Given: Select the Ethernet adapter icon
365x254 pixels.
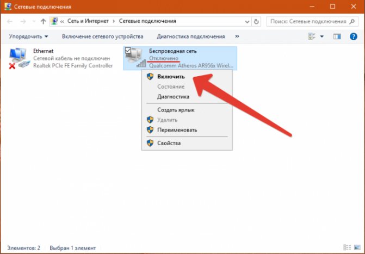Looking at the screenshot, I should (20, 58).
